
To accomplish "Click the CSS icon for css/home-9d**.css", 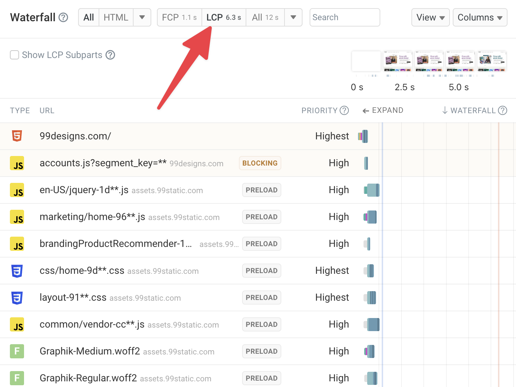I will [17, 271].
